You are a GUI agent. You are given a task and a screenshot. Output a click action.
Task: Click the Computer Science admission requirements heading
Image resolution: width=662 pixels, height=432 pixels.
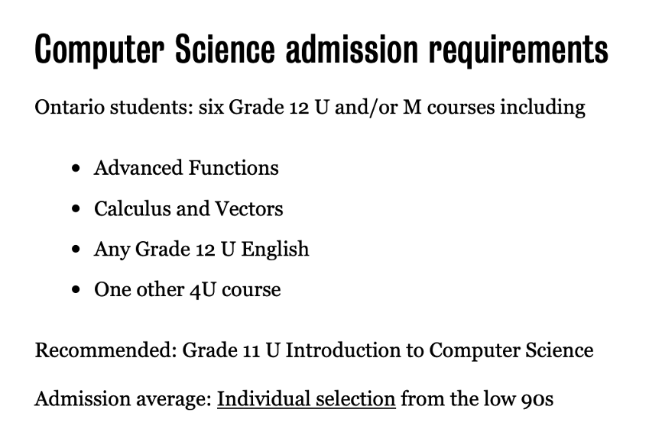pos(322,50)
